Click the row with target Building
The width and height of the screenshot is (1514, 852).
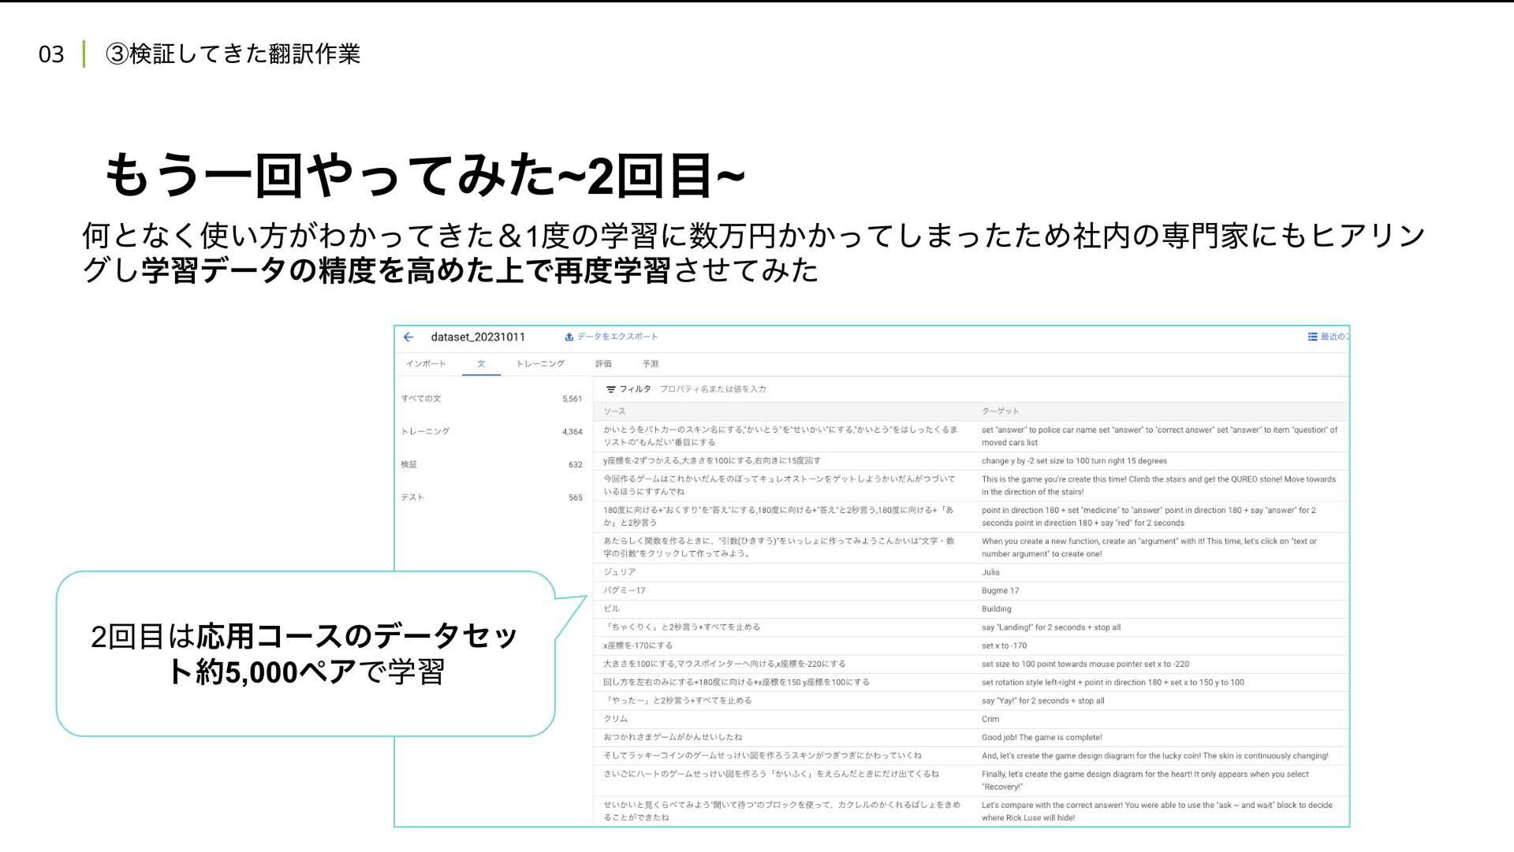(996, 609)
